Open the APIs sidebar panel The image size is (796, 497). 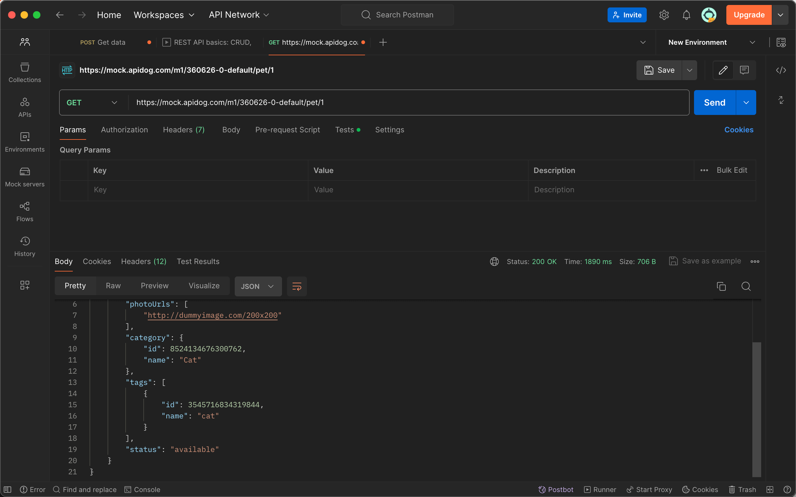click(25, 107)
